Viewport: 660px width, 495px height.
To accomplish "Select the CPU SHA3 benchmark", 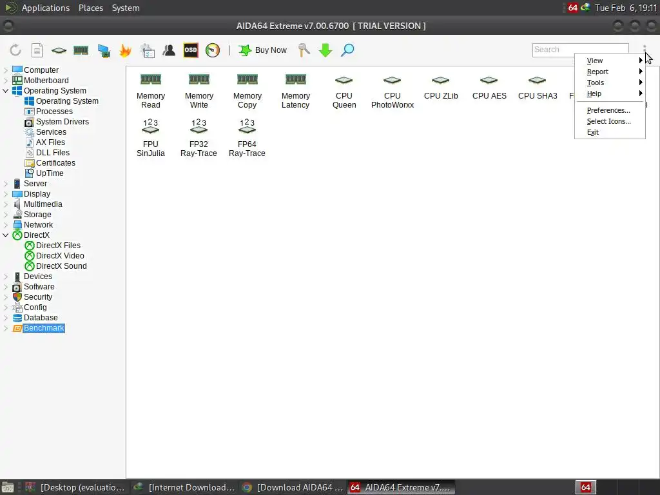I will point(538,88).
